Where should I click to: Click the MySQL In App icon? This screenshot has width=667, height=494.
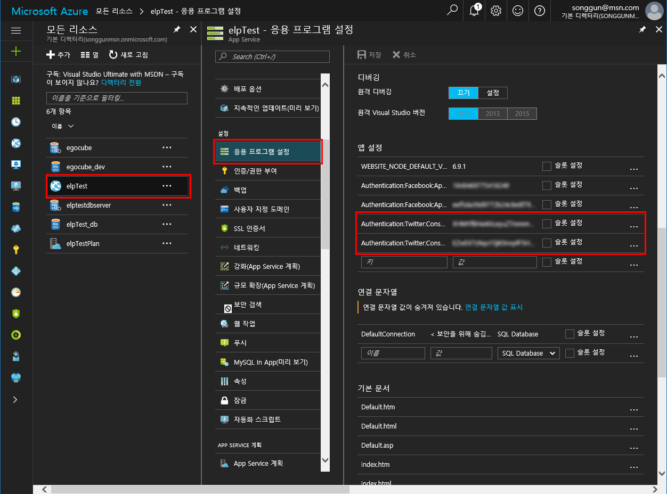coord(224,362)
